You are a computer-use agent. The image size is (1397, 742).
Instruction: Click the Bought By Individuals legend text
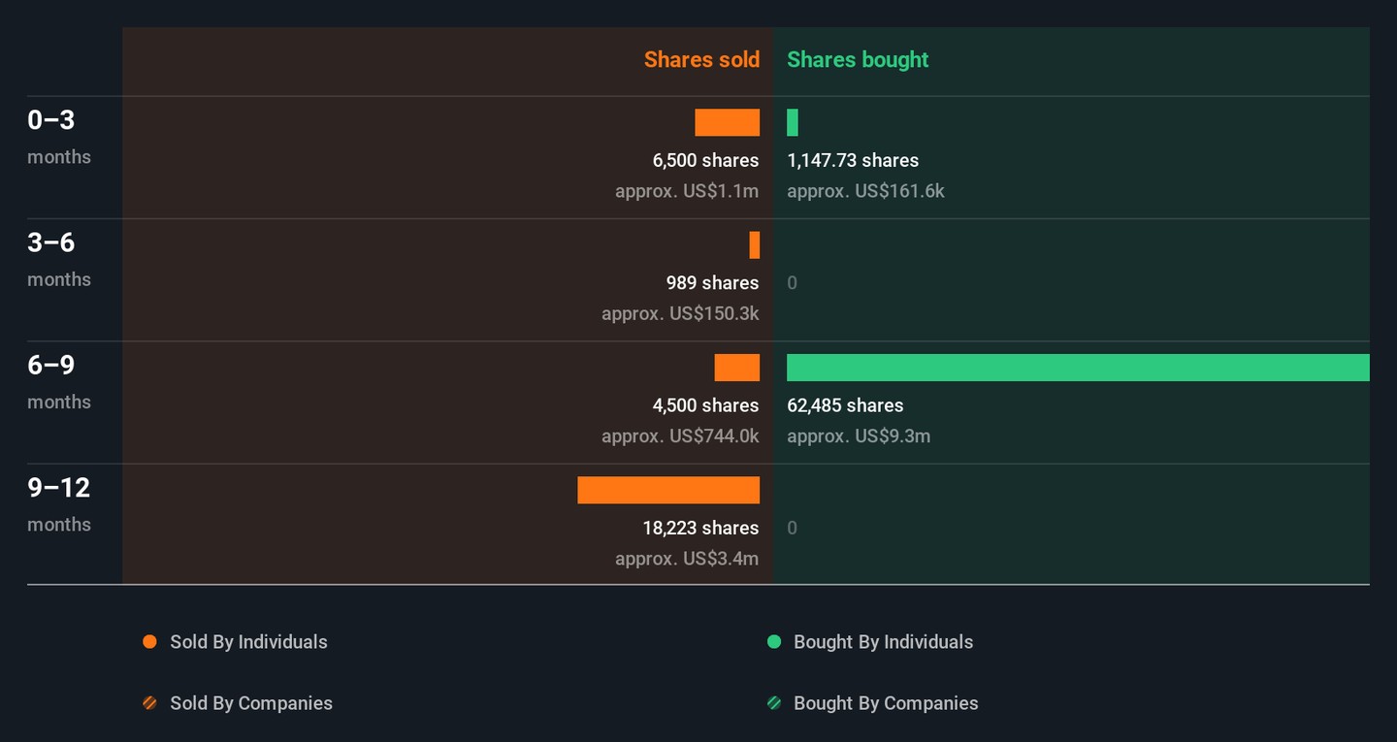pyautogui.click(x=883, y=642)
